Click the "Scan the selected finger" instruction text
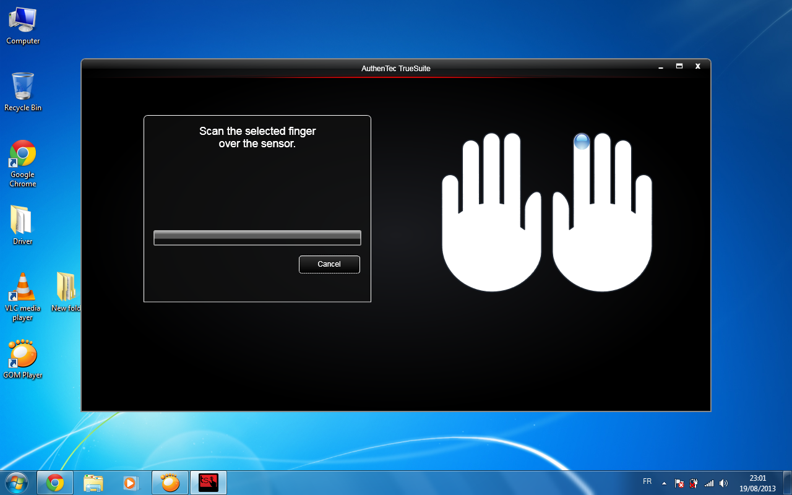This screenshot has height=495, width=792. [257, 137]
